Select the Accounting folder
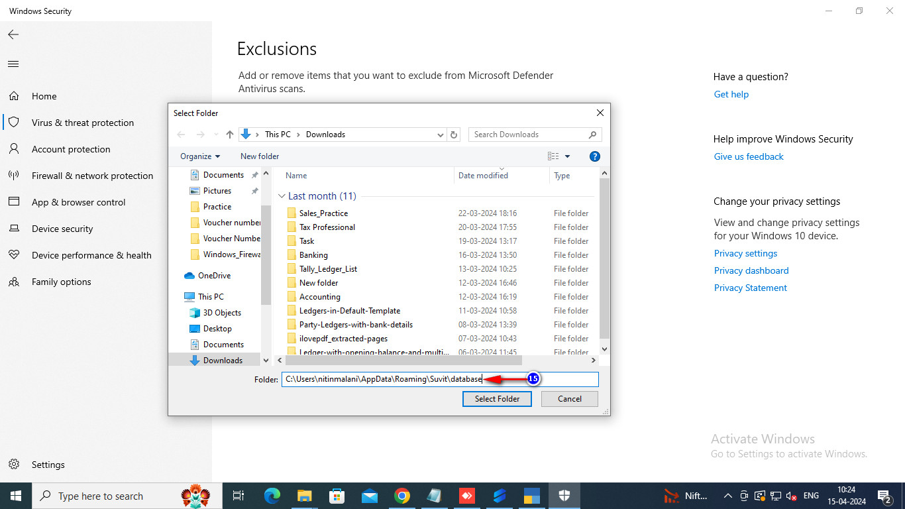This screenshot has width=905, height=509. [x=319, y=297]
